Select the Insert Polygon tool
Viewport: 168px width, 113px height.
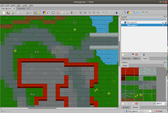click(x=98, y=13)
